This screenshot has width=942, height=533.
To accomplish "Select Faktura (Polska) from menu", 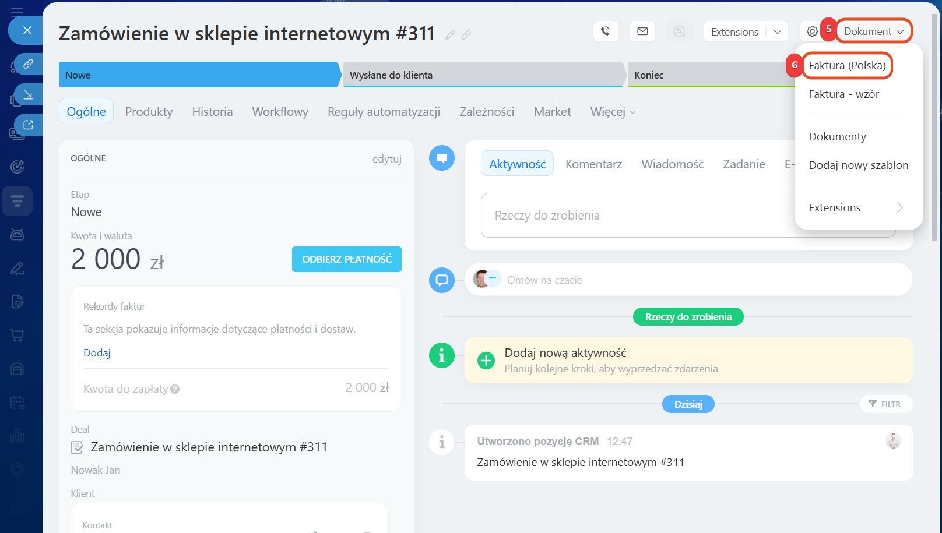I will [847, 66].
